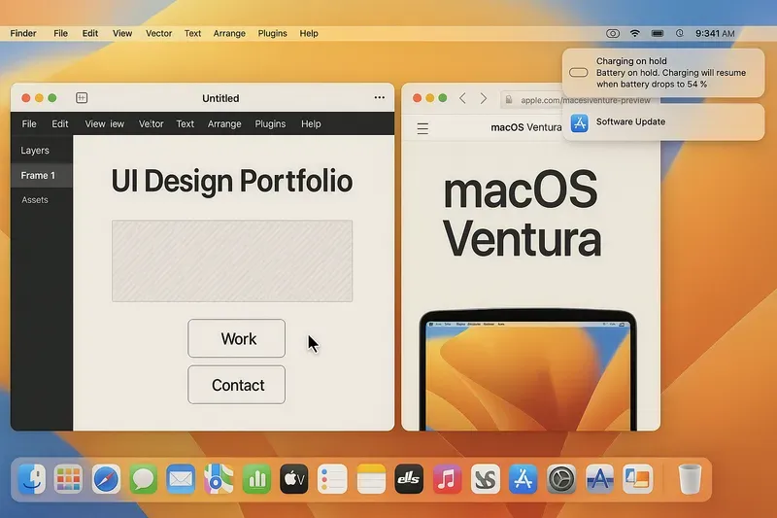This screenshot has height=518, width=777.
Task: Open the hamburger menu on the Apple page
Action: tap(422, 128)
